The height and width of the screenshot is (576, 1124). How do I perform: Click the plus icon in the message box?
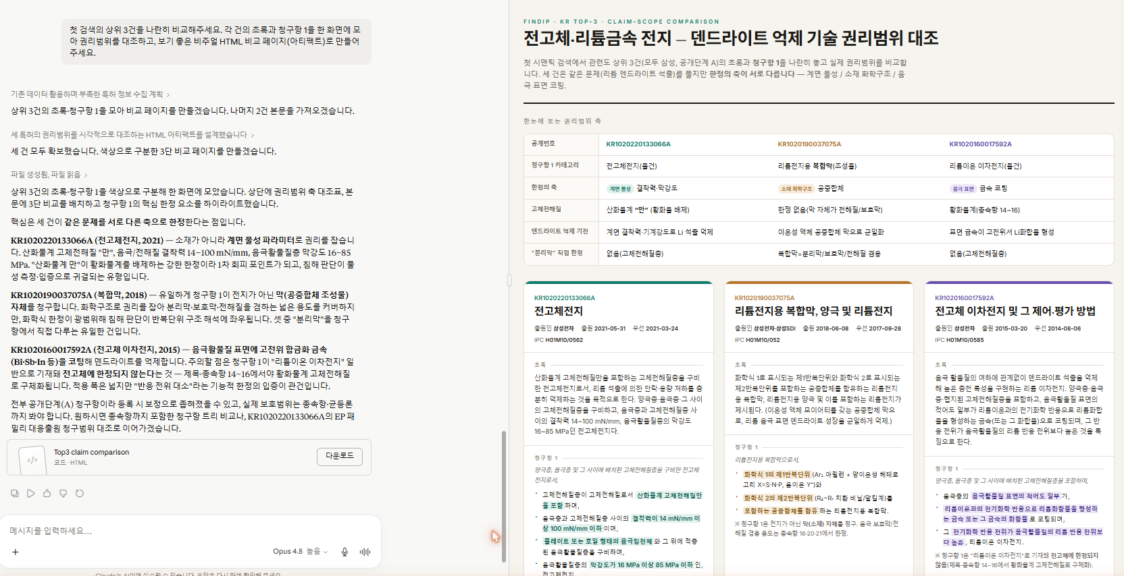[16, 552]
